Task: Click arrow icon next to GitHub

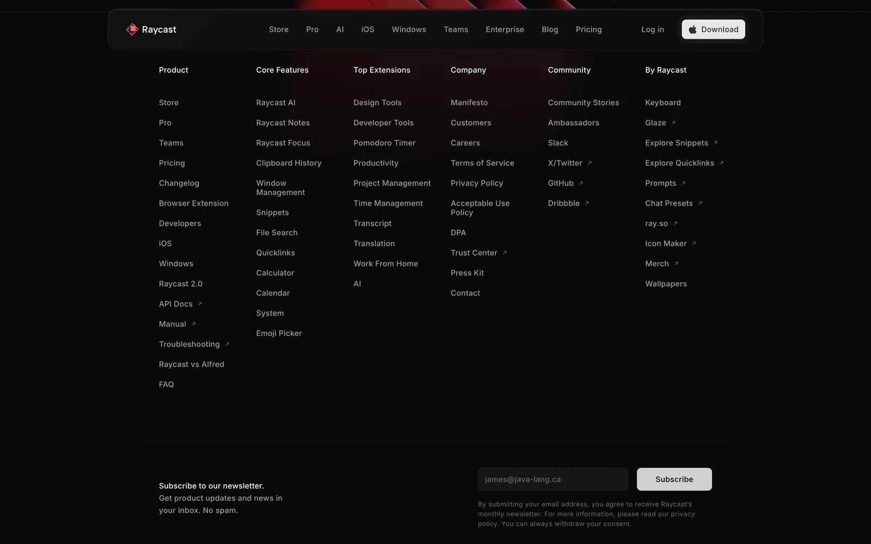Action: (581, 183)
